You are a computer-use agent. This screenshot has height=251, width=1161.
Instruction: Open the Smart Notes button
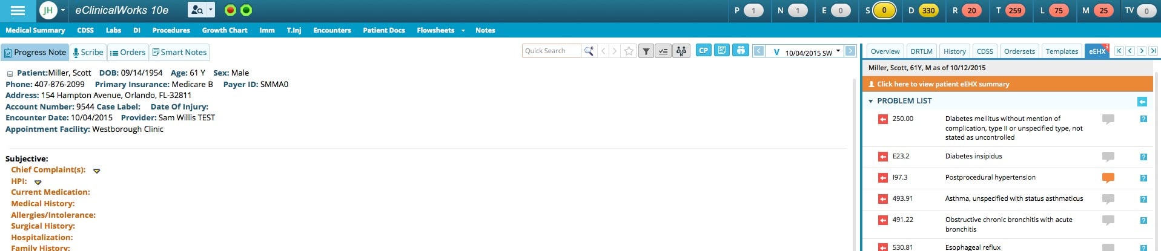179,53
